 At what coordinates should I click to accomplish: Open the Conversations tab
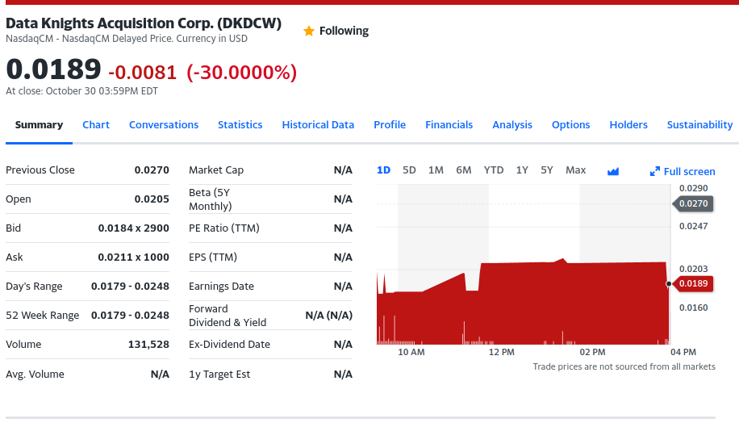pos(164,125)
